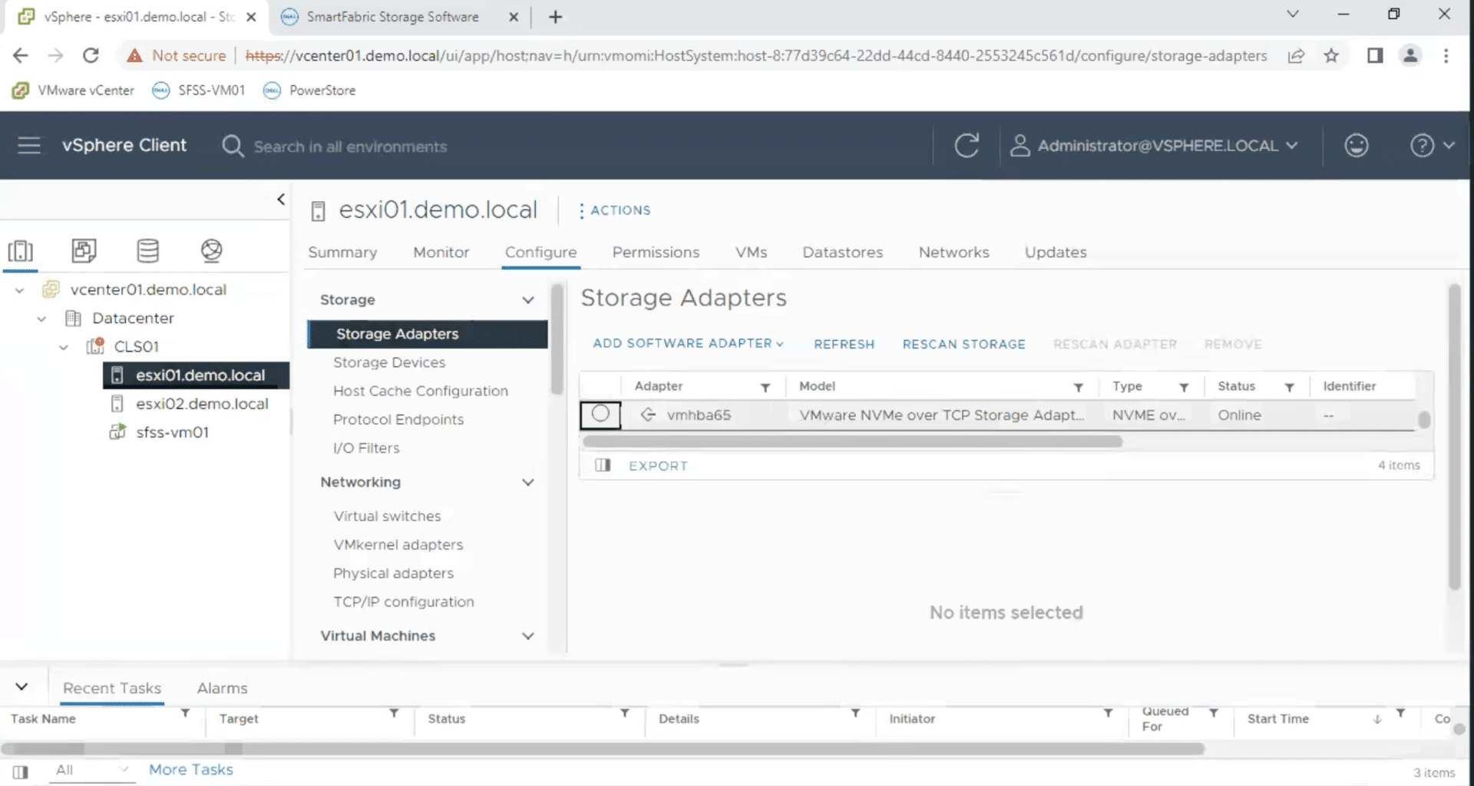Open the Networking inventory view icon
1474x786 pixels.
tap(211, 250)
